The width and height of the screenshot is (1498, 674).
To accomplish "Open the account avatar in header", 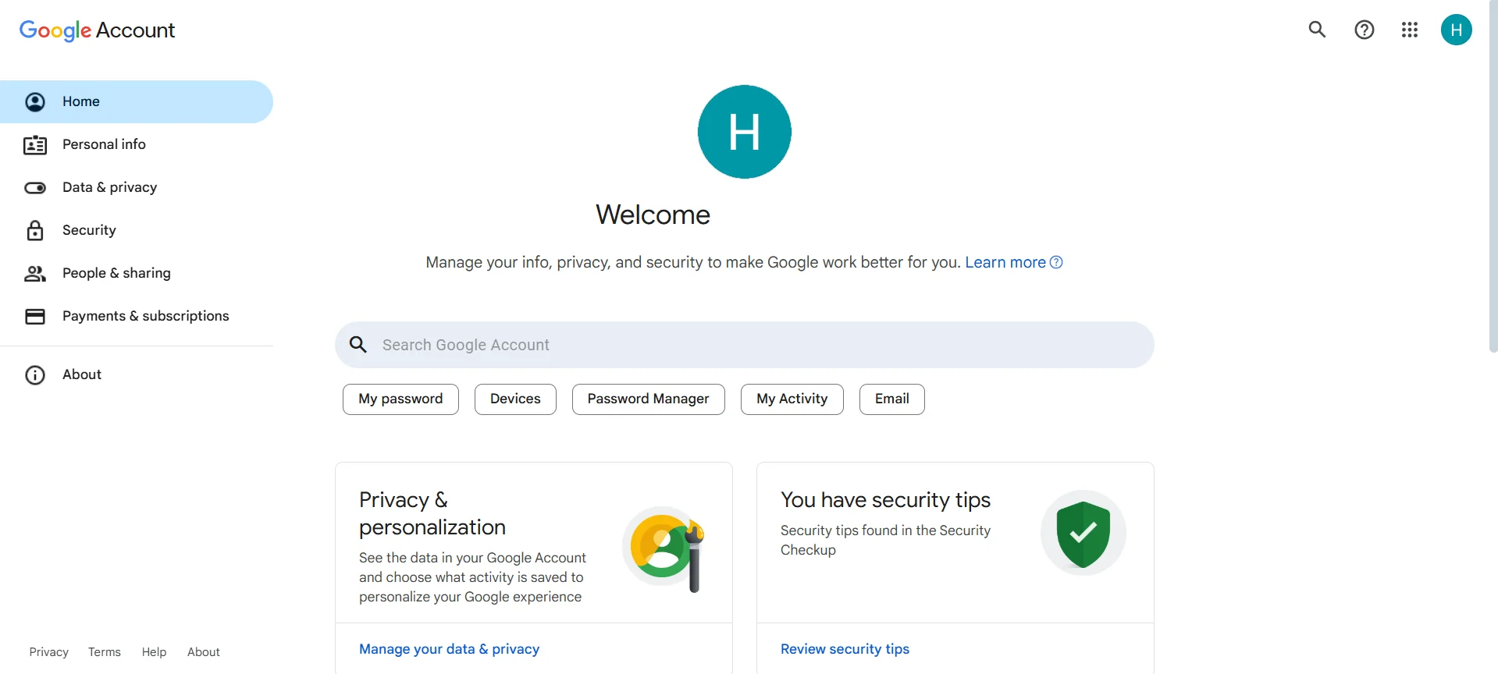I will click(x=1456, y=30).
